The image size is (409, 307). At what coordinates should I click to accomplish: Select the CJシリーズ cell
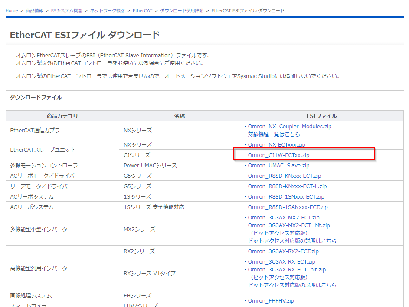180,155
